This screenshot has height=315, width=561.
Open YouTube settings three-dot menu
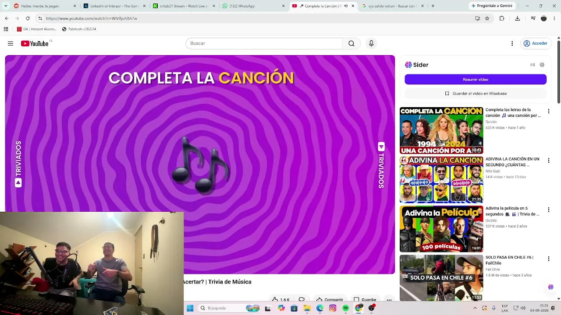512,43
